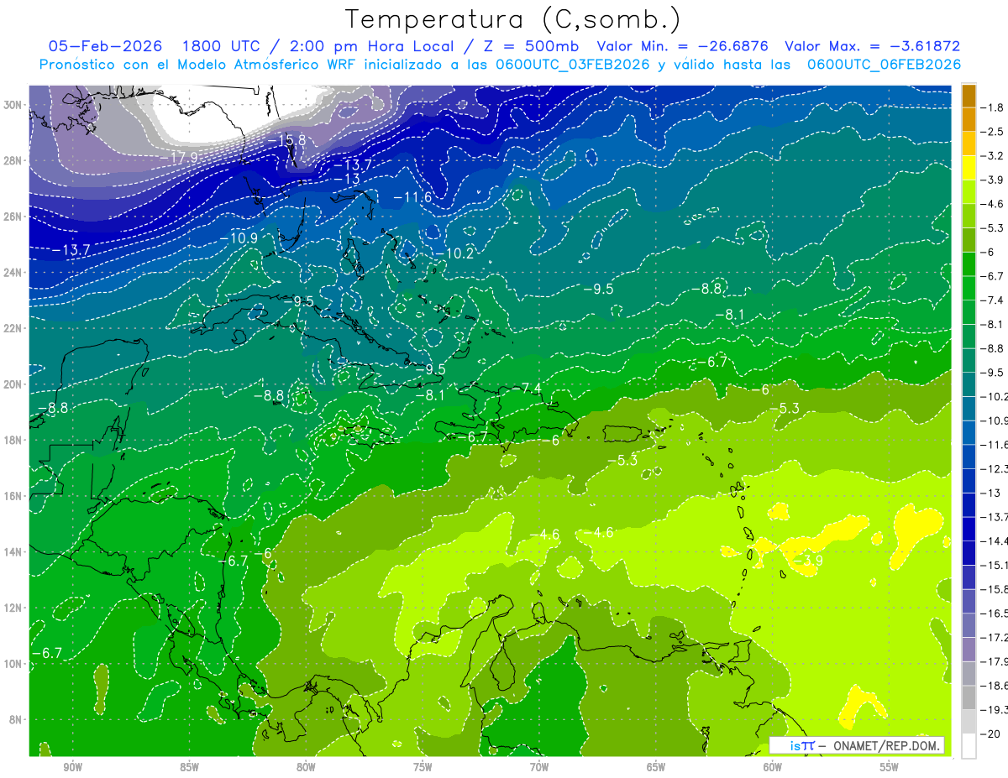This screenshot has height=778, width=1008.
Task: Click the '-3.9' contour label on the map
Action: pyautogui.click(x=807, y=561)
